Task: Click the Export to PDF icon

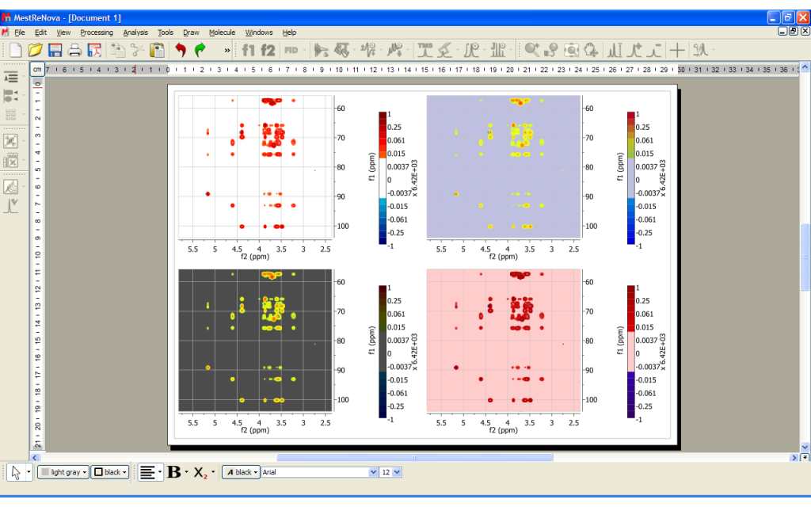Action: (94, 50)
